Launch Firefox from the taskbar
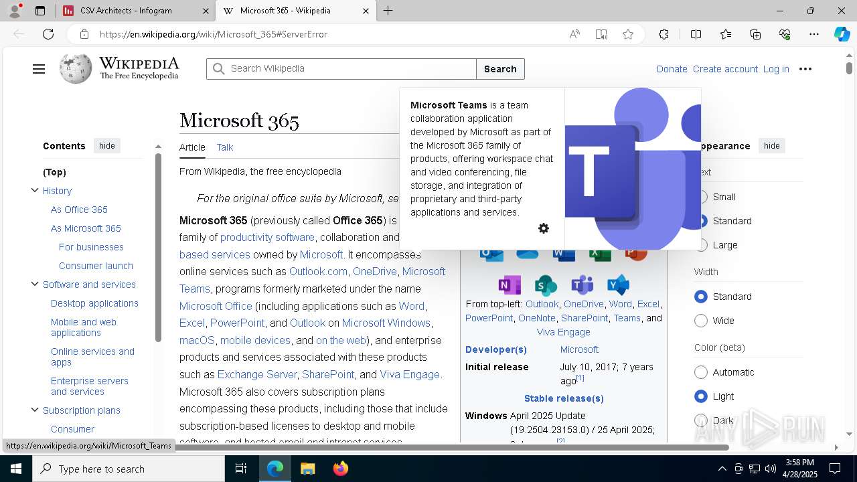Image resolution: width=857 pixels, height=482 pixels. [340, 469]
